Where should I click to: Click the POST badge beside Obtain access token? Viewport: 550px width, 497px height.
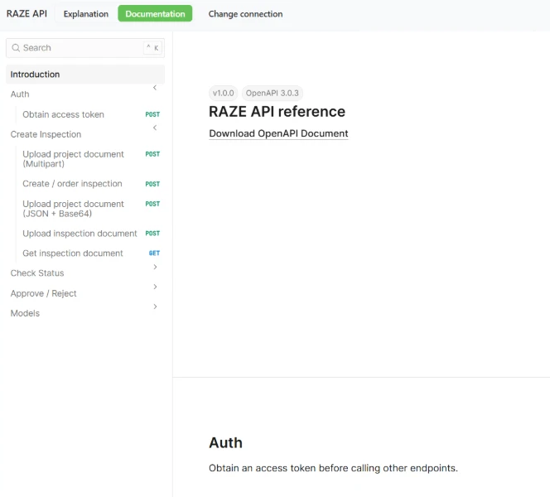[x=152, y=114]
